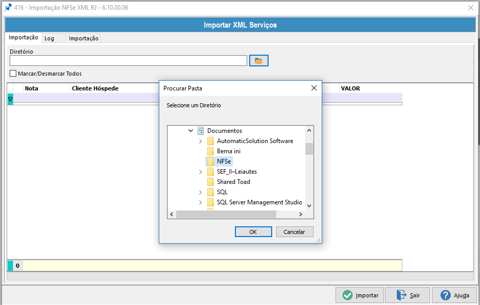Click the AutomaticSolution Software folder icon
Screen dimensions: 480x305
(210, 141)
